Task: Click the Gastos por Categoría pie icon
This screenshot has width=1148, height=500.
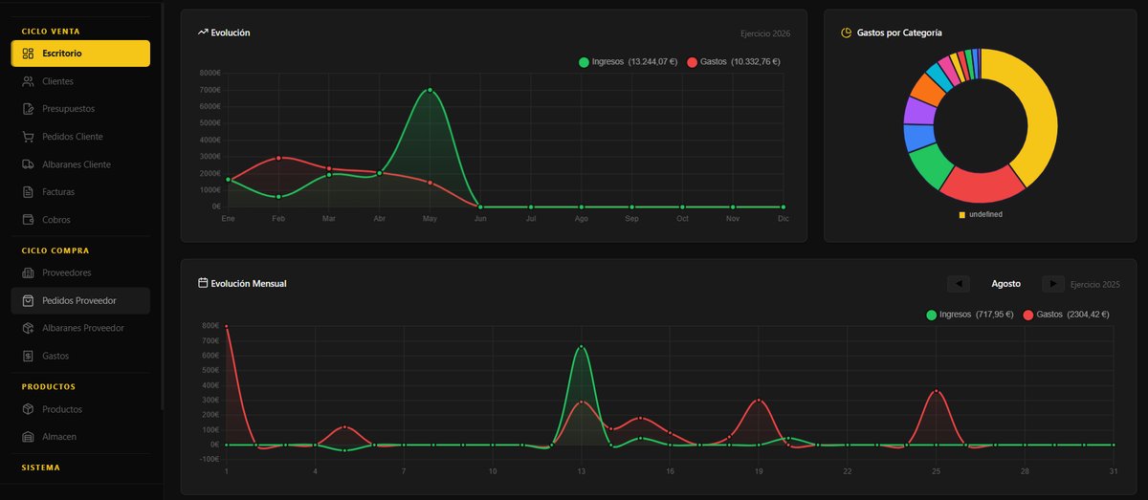Action: [847, 33]
